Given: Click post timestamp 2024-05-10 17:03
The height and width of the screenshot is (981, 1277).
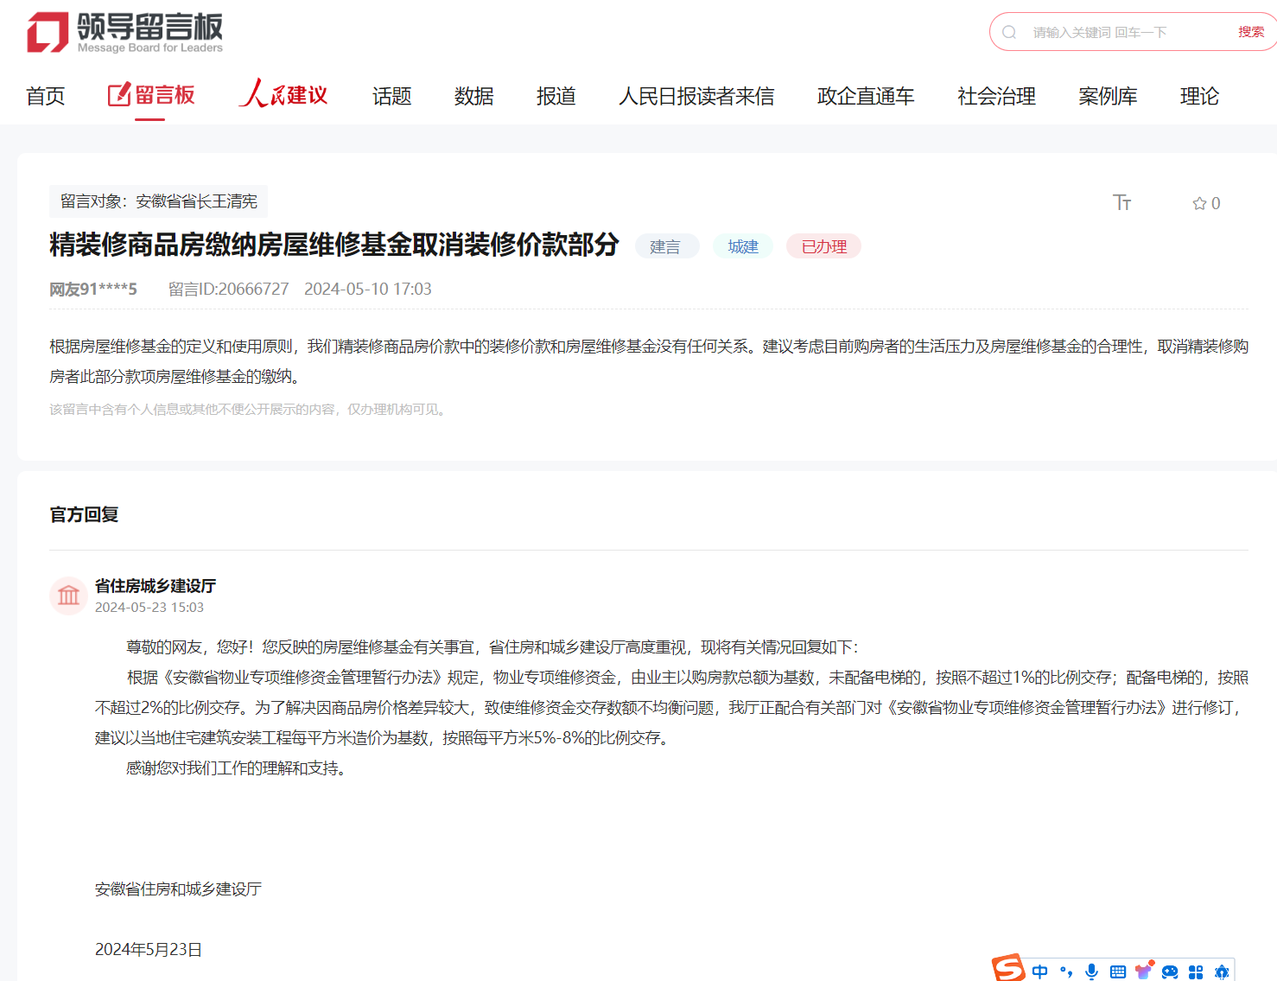Looking at the screenshot, I should click(x=368, y=289).
